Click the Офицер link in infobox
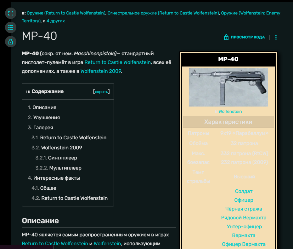Image resolution: width=293 pixels, height=249 pixels. (x=244, y=200)
